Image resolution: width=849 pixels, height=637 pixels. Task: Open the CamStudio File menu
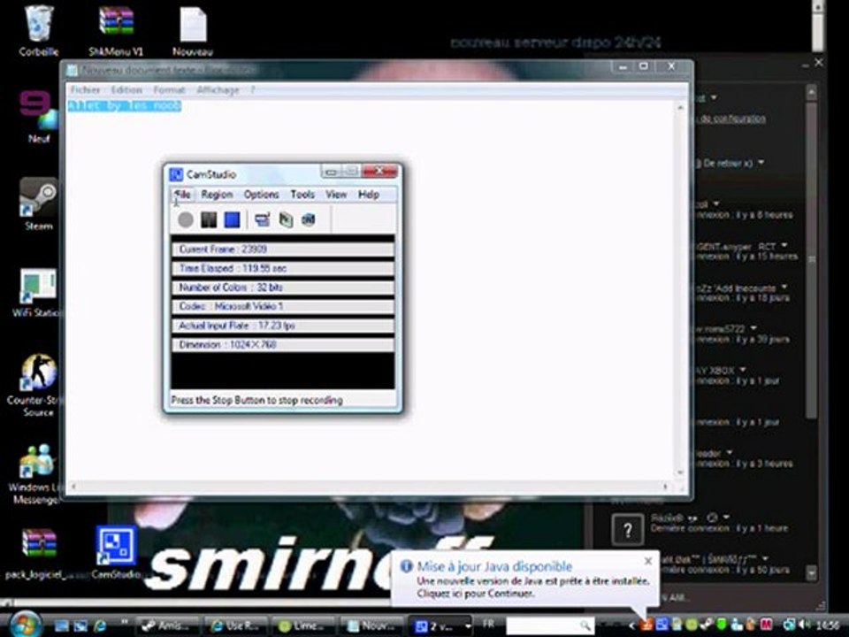point(182,194)
